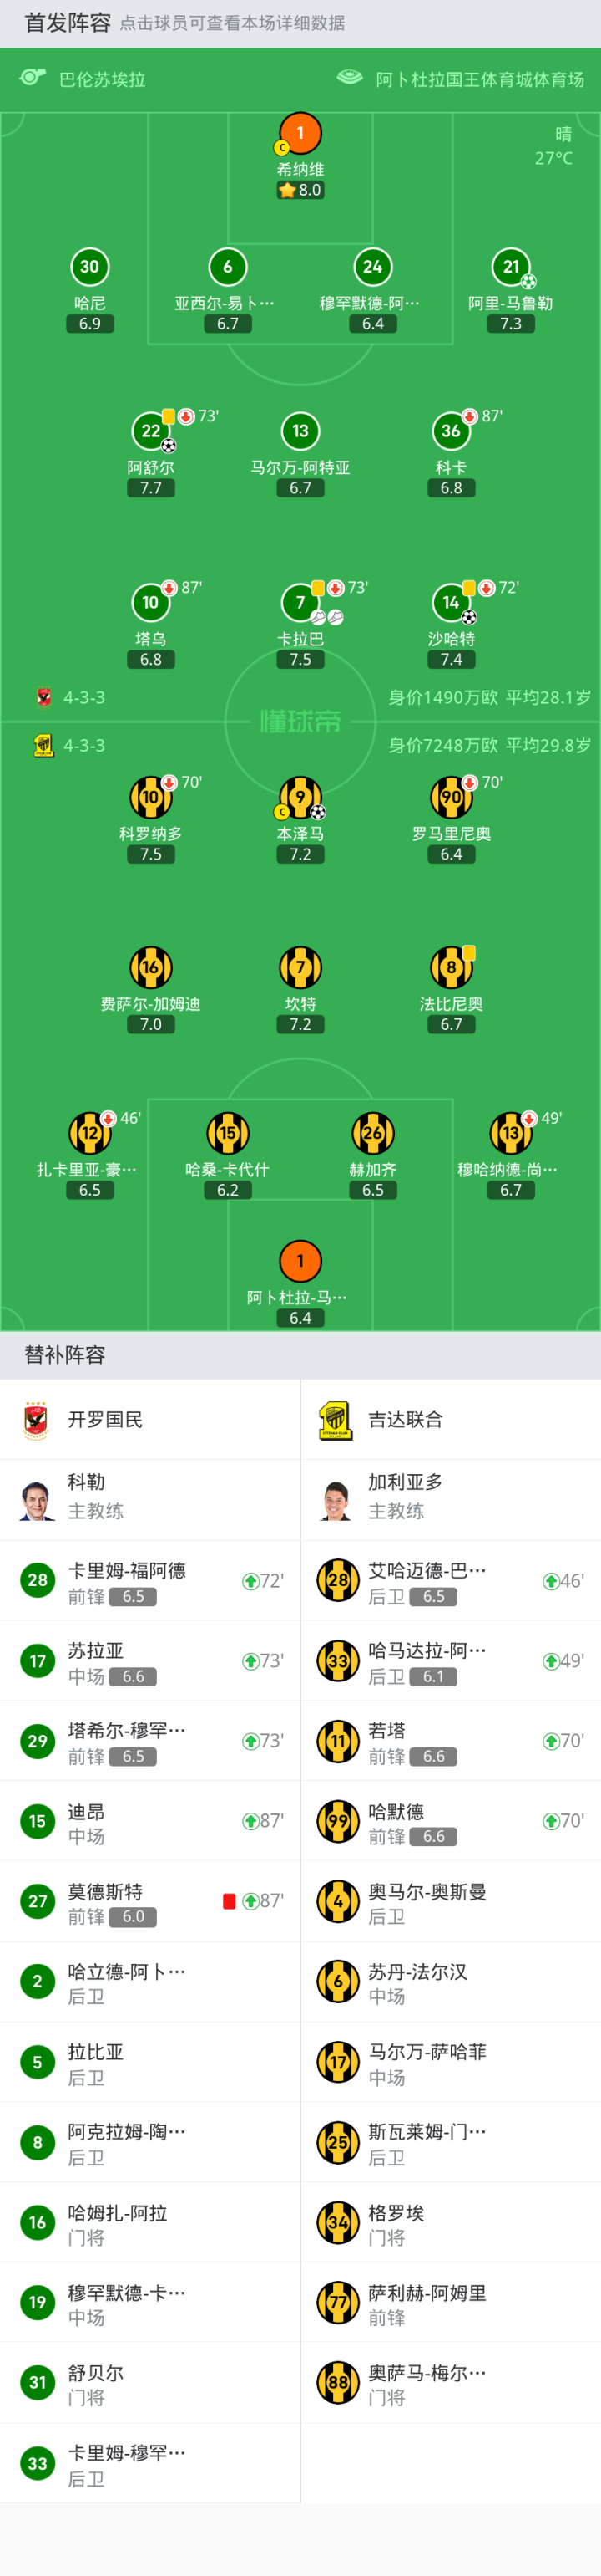The height and width of the screenshot is (2576, 601).
Task: Open substitute 莫德斯特 row with red card
Action: coord(149,1901)
